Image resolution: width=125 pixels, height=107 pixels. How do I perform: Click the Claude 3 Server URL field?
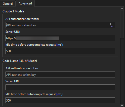coord(60,38)
